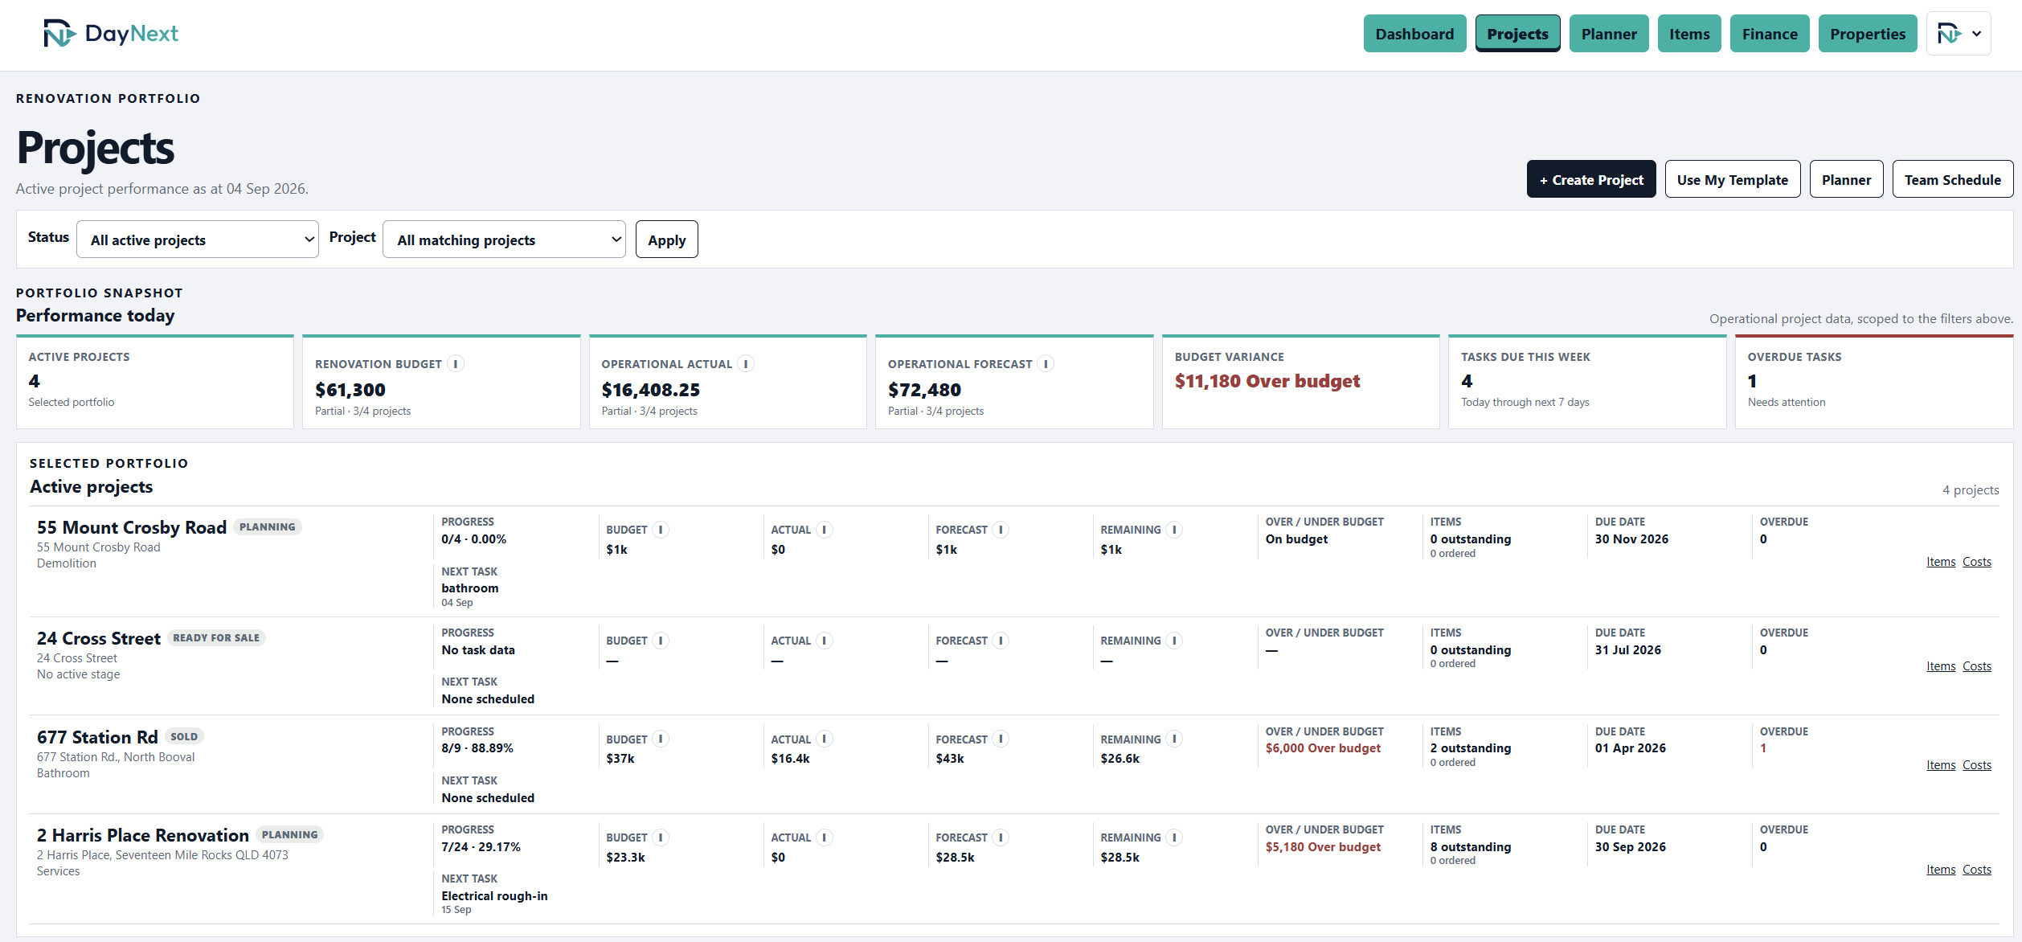
Task: Apply the selected filters
Action: point(667,240)
